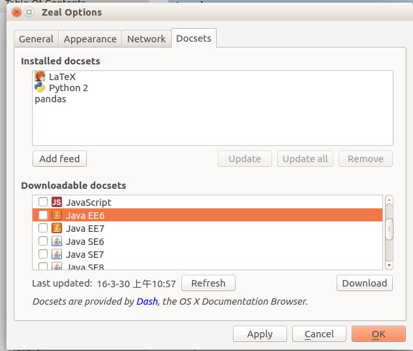The height and width of the screenshot is (351, 413).
Task: Click the Java SE7 icon
Action: (x=57, y=254)
